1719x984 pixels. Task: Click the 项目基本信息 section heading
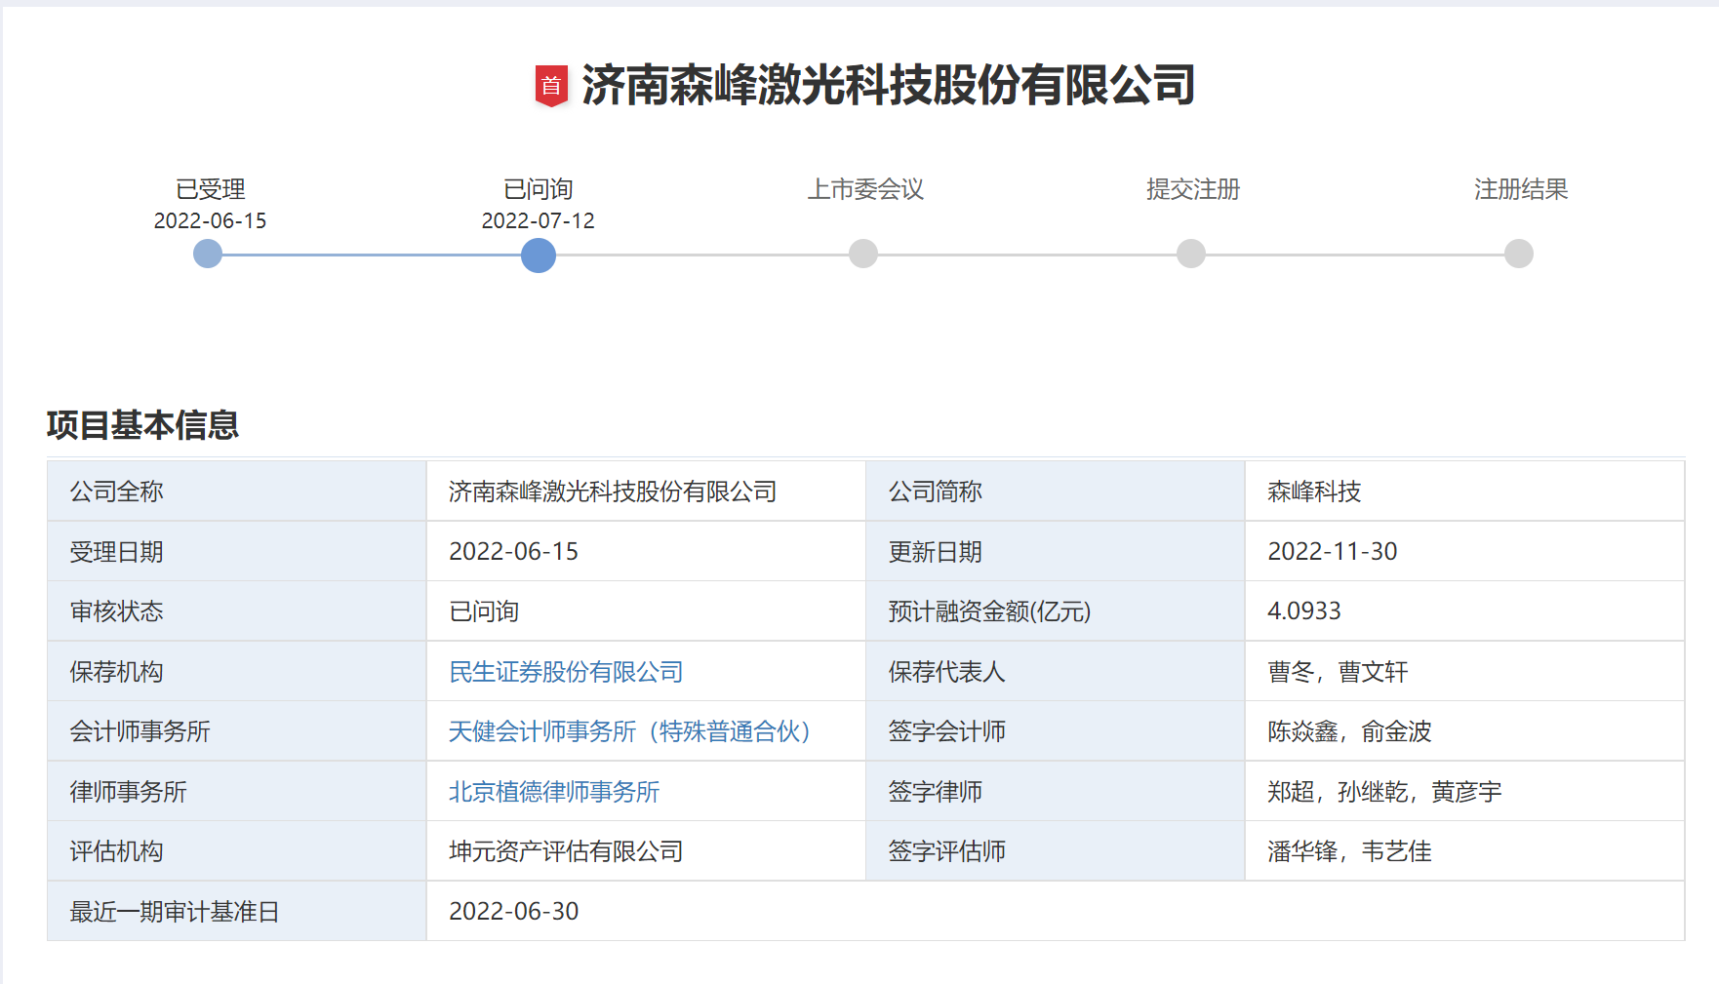point(142,425)
